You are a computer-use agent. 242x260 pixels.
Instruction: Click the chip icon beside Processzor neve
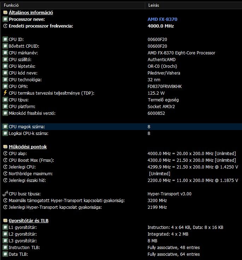(5, 19)
